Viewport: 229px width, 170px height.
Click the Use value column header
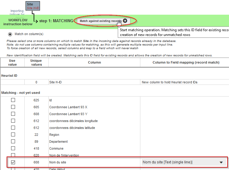pyautogui.click(x=12, y=62)
